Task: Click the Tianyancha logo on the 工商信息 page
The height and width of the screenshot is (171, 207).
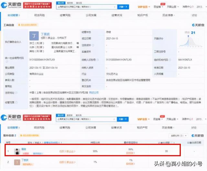Action: pyautogui.click(x=11, y=5)
